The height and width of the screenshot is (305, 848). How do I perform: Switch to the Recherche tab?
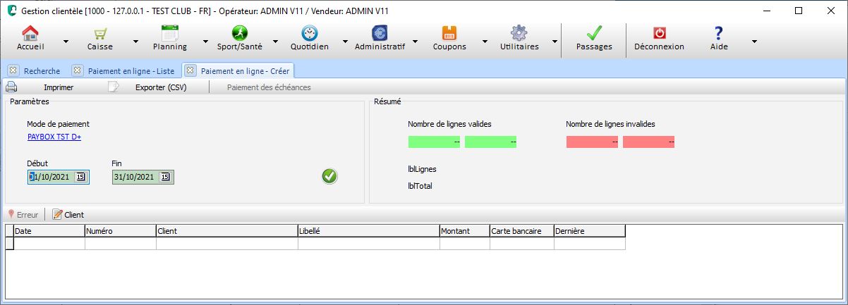[42, 70]
